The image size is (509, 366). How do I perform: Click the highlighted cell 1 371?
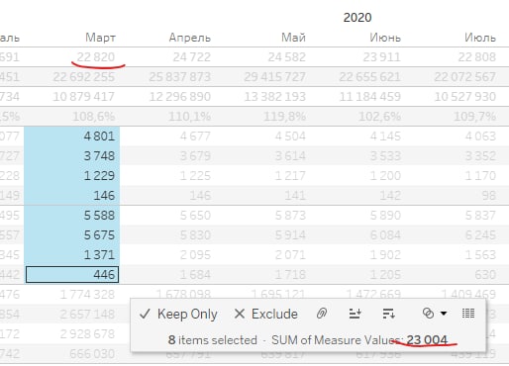coord(99,255)
